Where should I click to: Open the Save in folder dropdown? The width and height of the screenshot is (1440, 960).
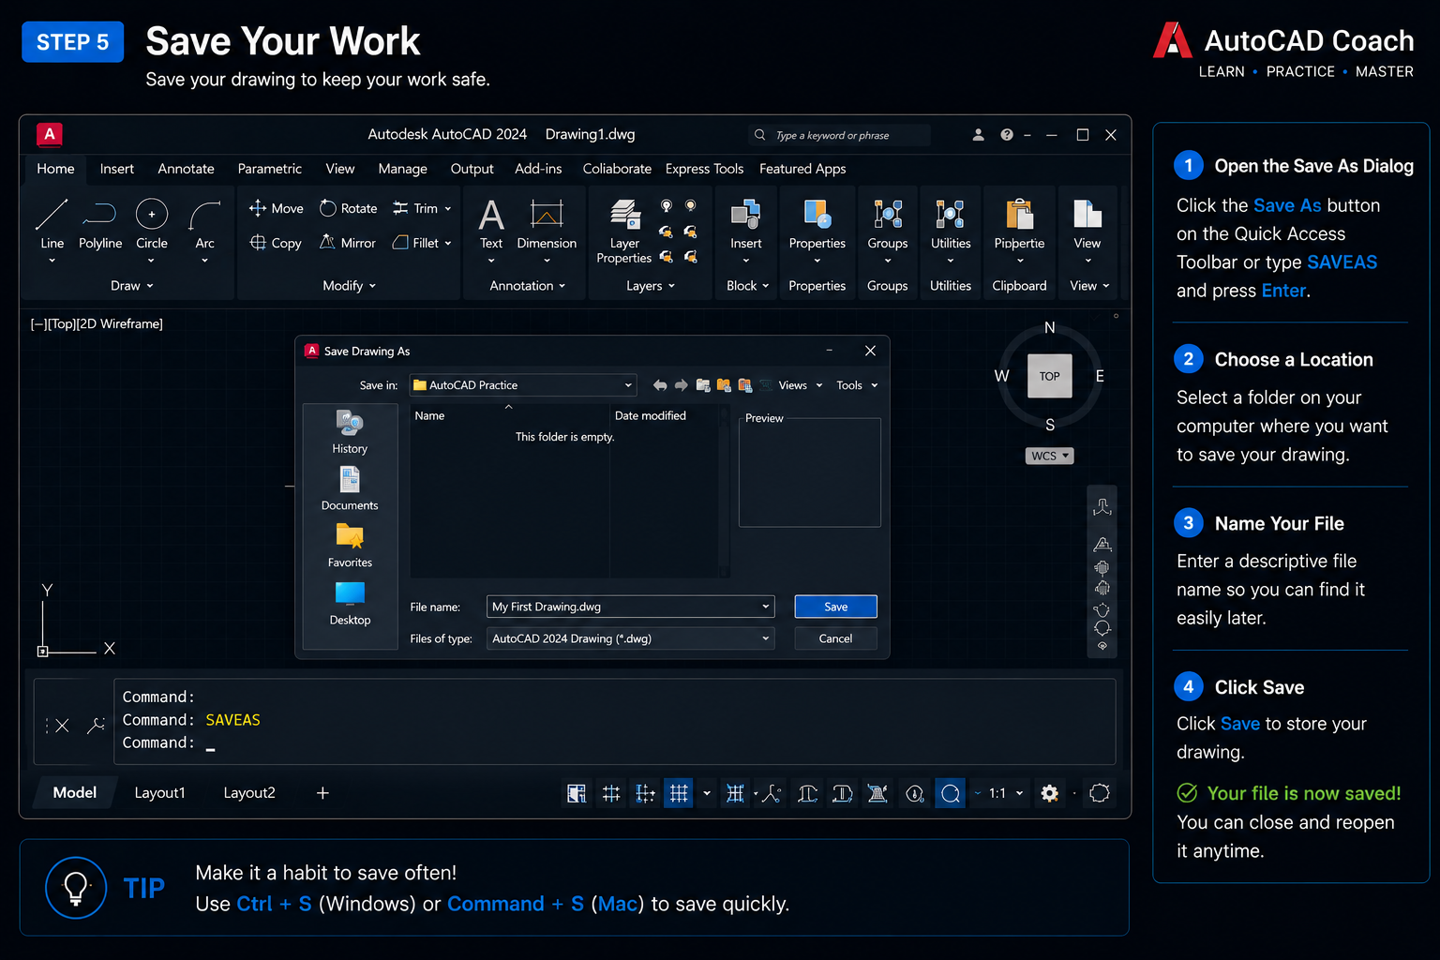[x=627, y=385]
